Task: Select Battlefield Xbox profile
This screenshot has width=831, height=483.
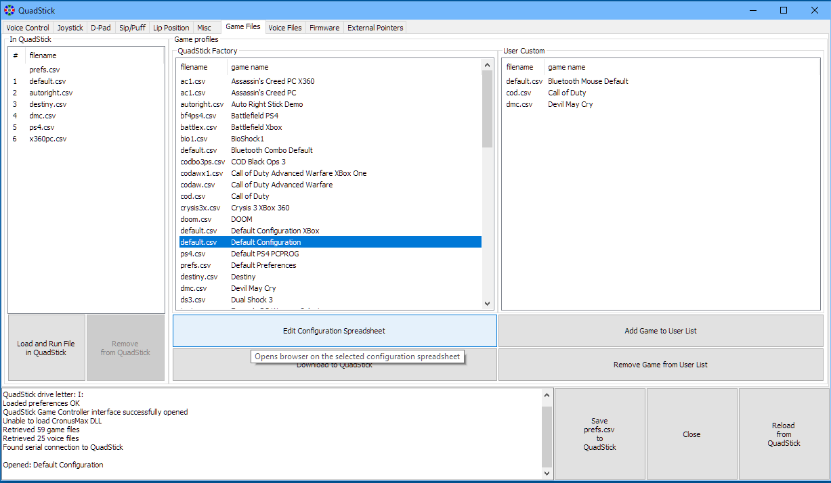Action: 330,127
